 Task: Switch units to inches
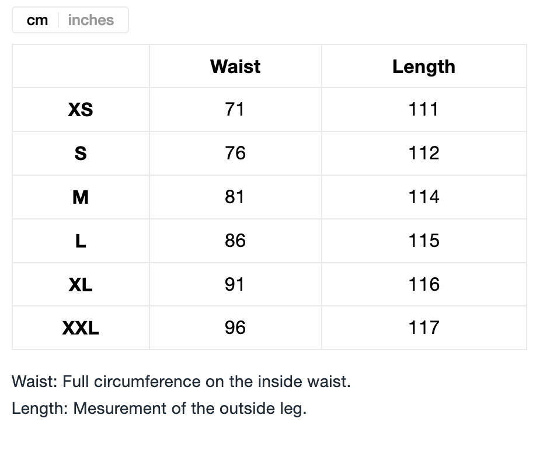90,20
